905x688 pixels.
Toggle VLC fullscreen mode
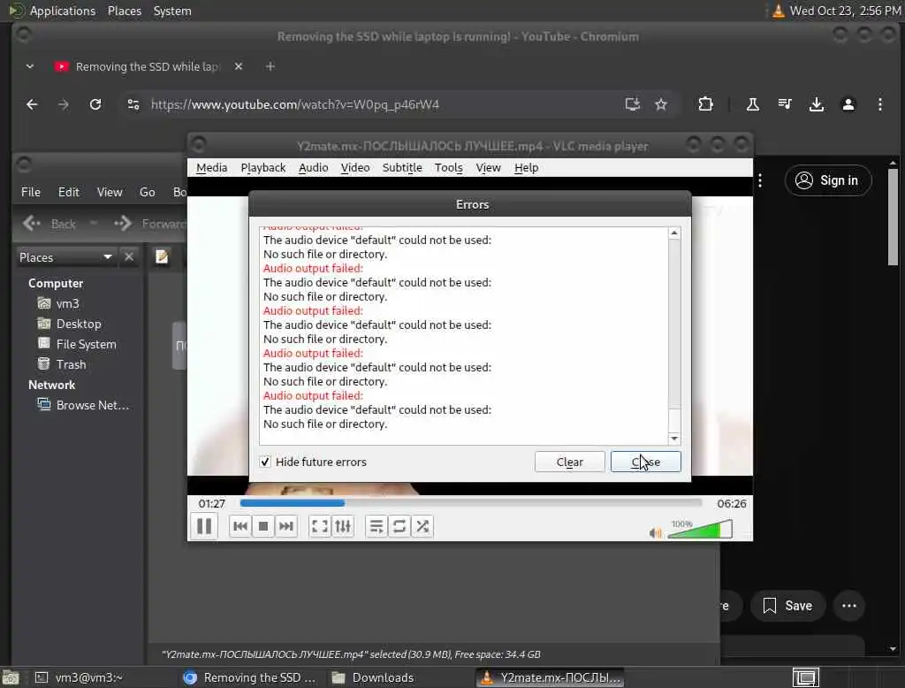(319, 526)
